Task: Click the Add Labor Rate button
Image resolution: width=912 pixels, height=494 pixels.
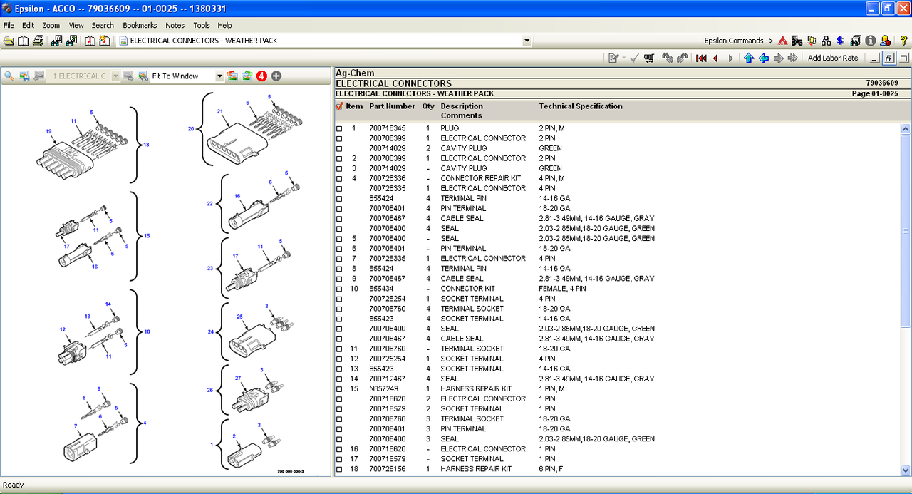Action: pos(833,58)
